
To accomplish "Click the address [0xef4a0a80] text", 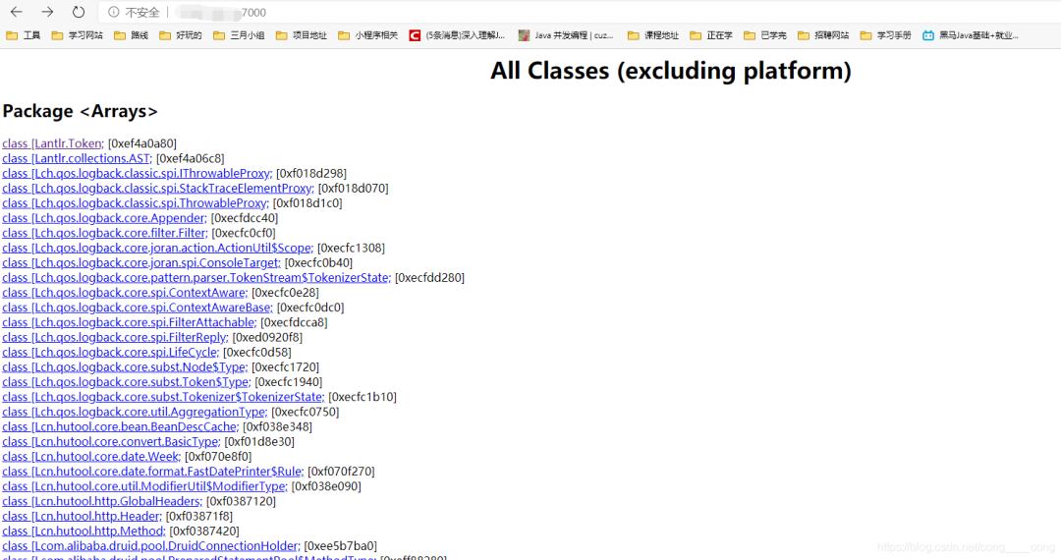I will (x=142, y=143).
